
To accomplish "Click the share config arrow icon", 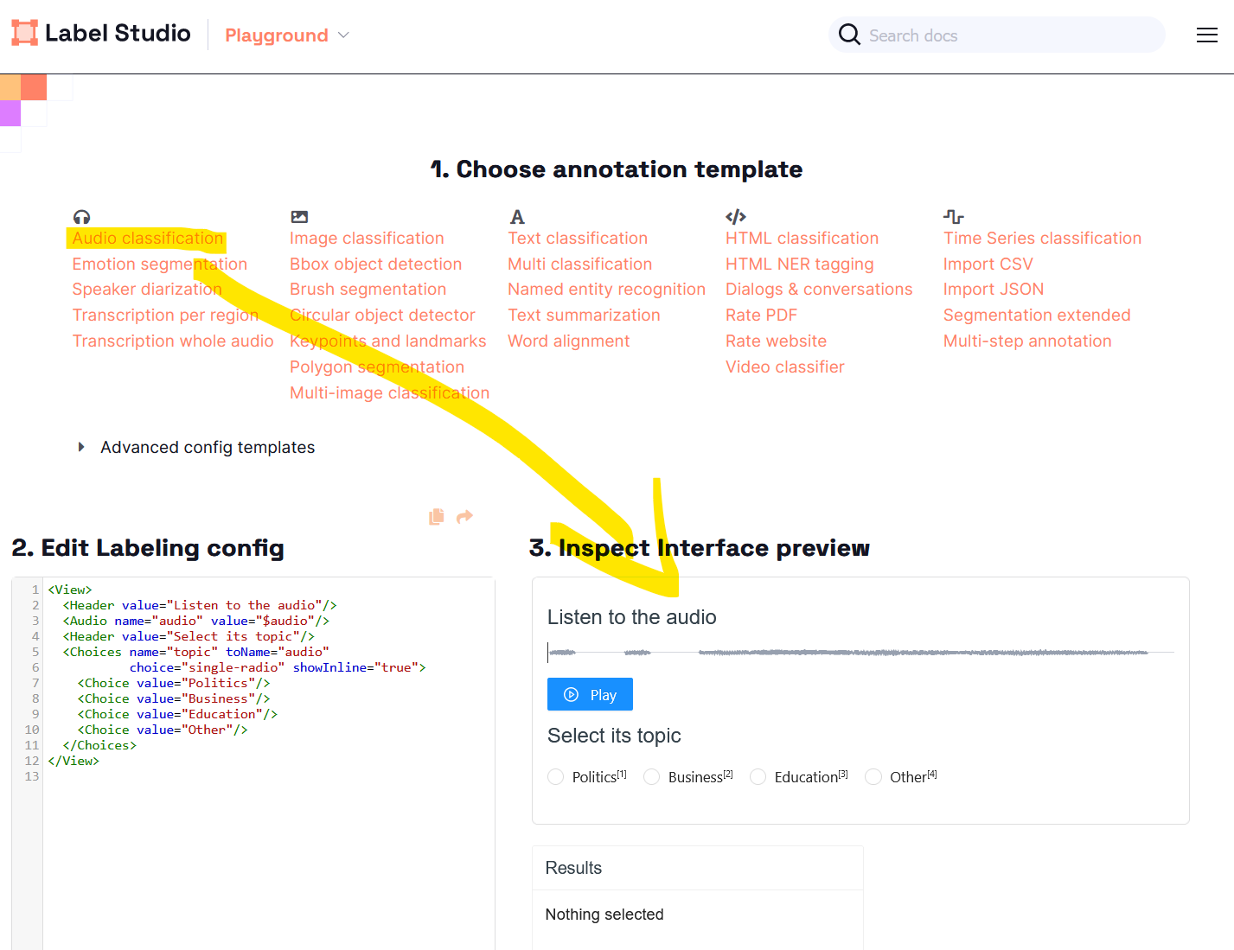I will 464,516.
